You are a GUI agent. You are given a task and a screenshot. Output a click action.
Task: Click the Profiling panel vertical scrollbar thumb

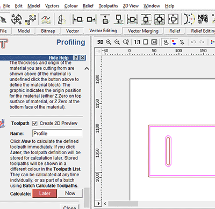[x=87, y=198]
